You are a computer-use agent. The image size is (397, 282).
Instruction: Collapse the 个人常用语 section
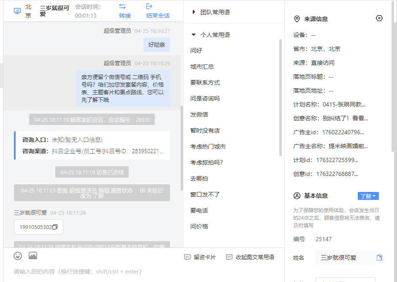(x=211, y=35)
